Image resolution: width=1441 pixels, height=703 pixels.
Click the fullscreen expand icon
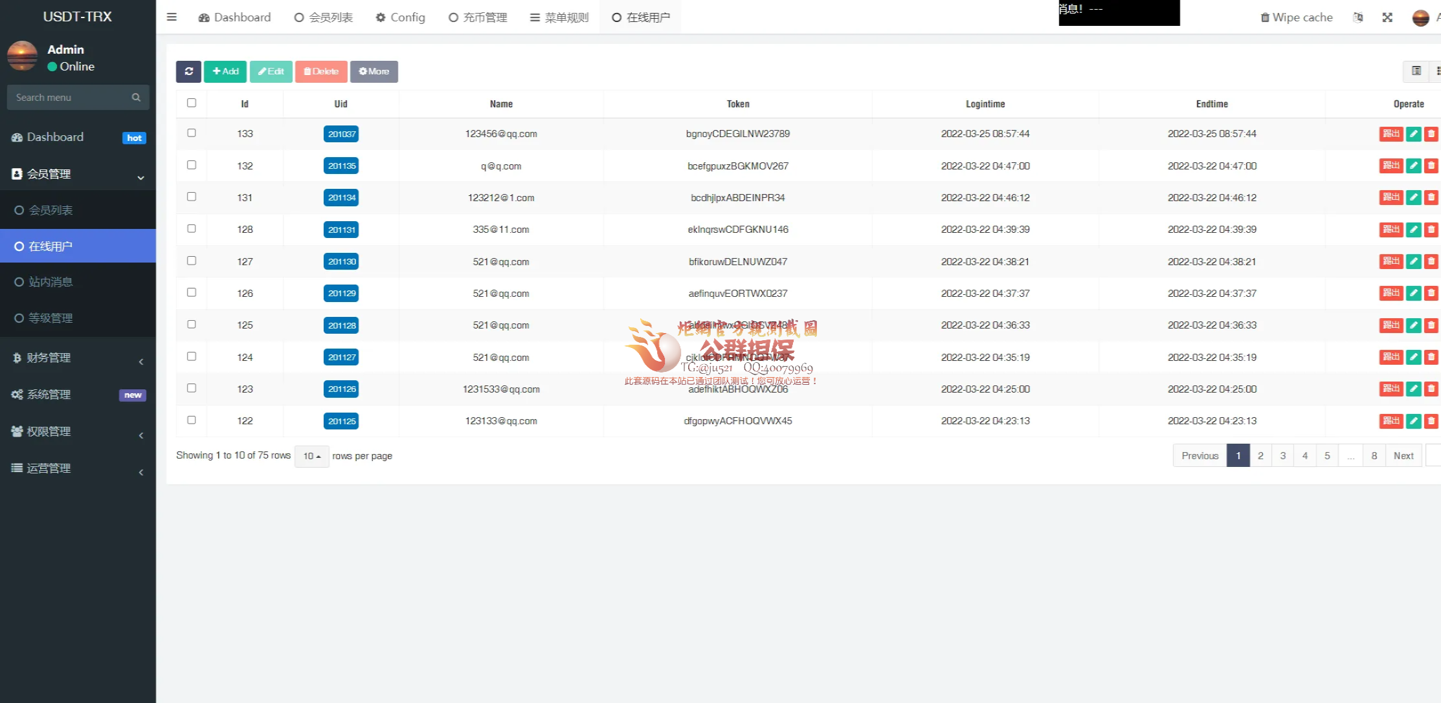(x=1387, y=17)
